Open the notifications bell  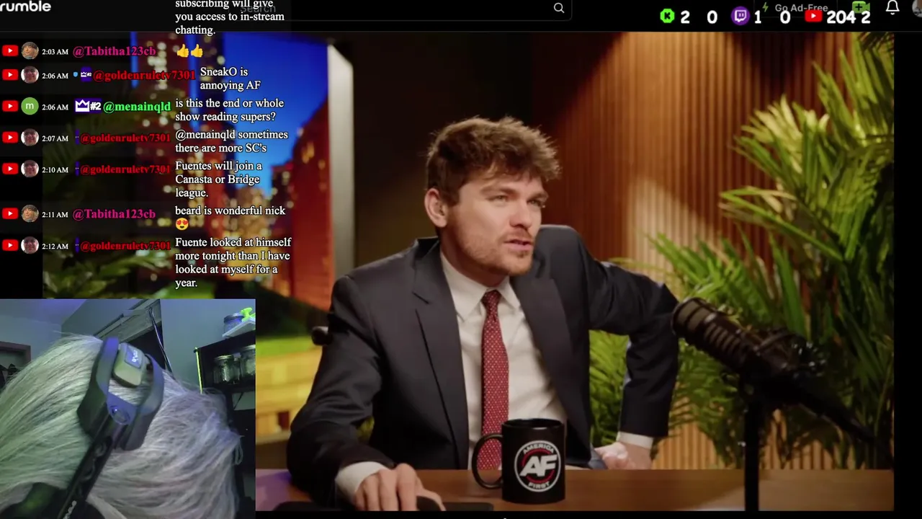pyautogui.click(x=892, y=8)
